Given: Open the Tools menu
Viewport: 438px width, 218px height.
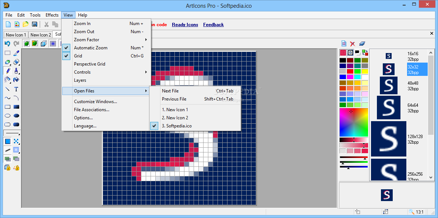Looking at the screenshot, I should [x=35, y=15].
